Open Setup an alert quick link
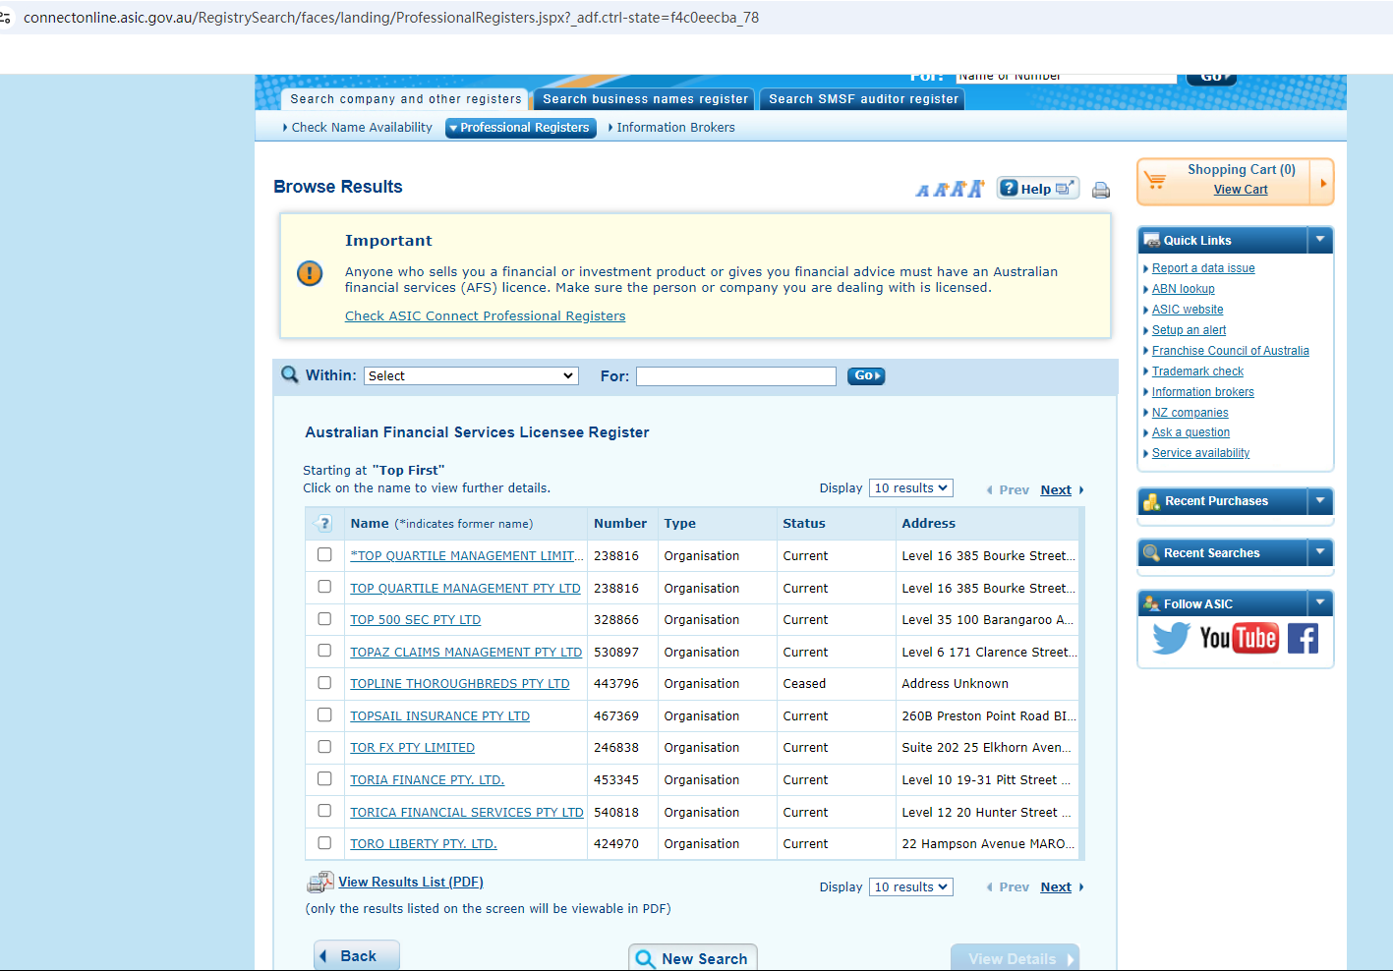This screenshot has width=1393, height=971. click(x=1189, y=330)
